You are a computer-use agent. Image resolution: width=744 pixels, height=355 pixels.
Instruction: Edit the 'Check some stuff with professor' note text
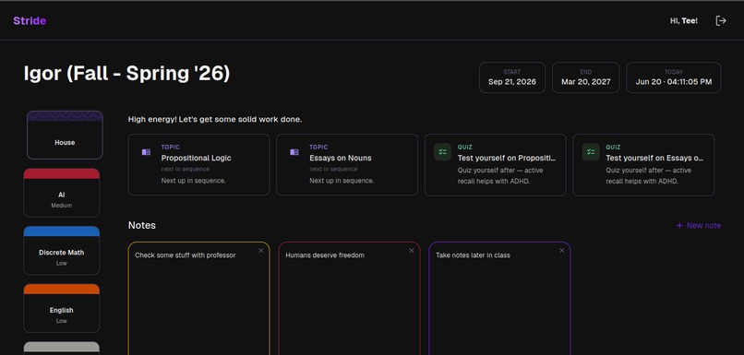coord(185,255)
